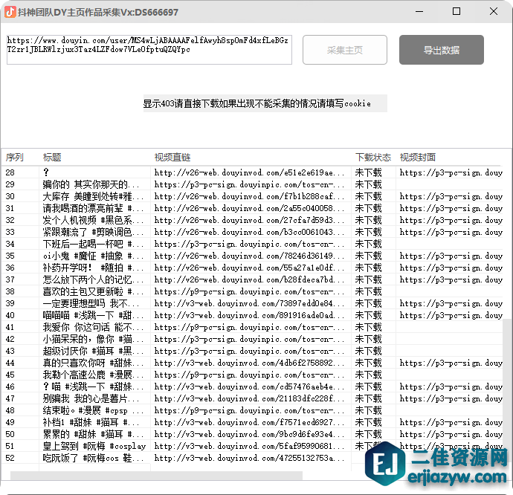Click video link containing f7571ecd6927
This screenshot has width=513, height=495.
249,422
